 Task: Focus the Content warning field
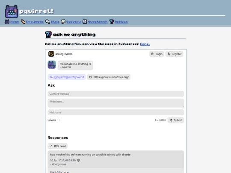coord(116,94)
